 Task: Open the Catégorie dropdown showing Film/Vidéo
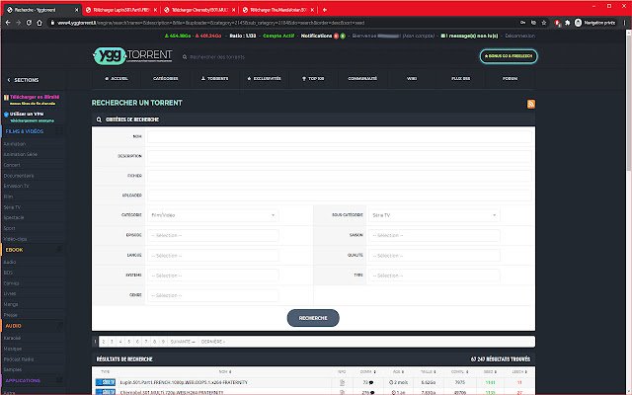point(213,215)
